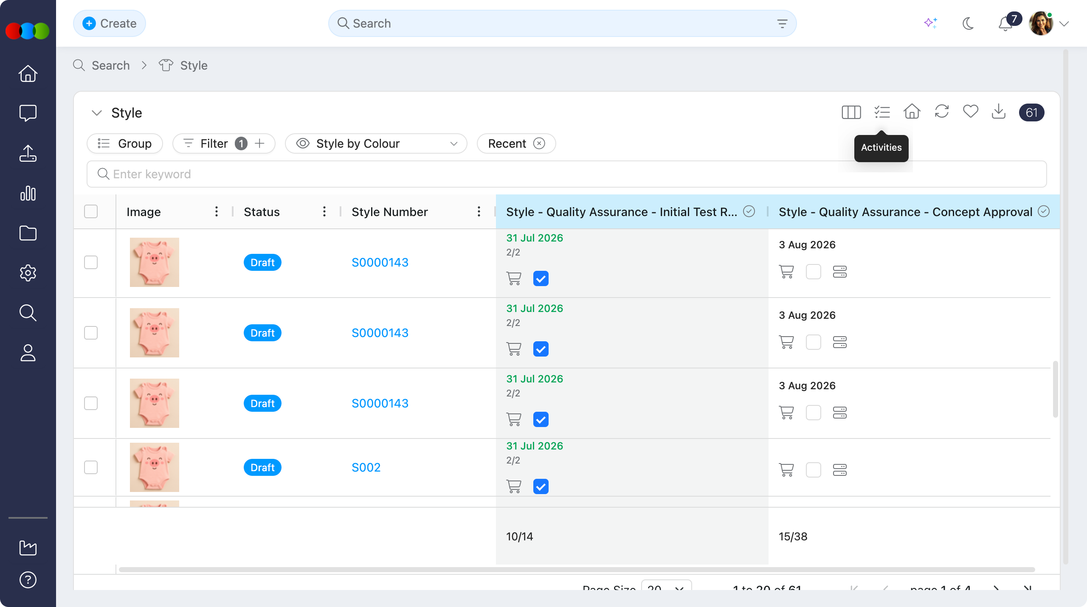Open the folder sidebar icon
The width and height of the screenshot is (1087, 607).
(28, 233)
